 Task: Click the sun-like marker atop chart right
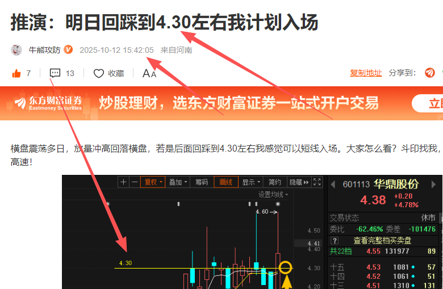point(278,204)
